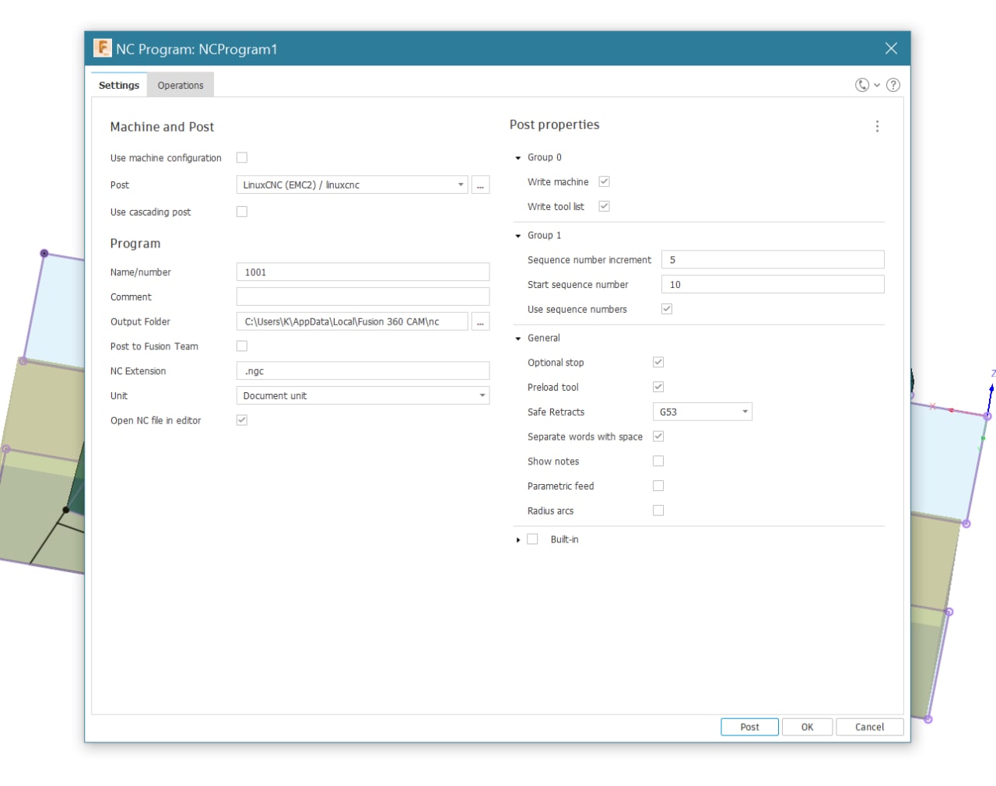The height and width of the screenshot is (786, 996).
Task: Collapse the General section
Action: tap(518, 339)
